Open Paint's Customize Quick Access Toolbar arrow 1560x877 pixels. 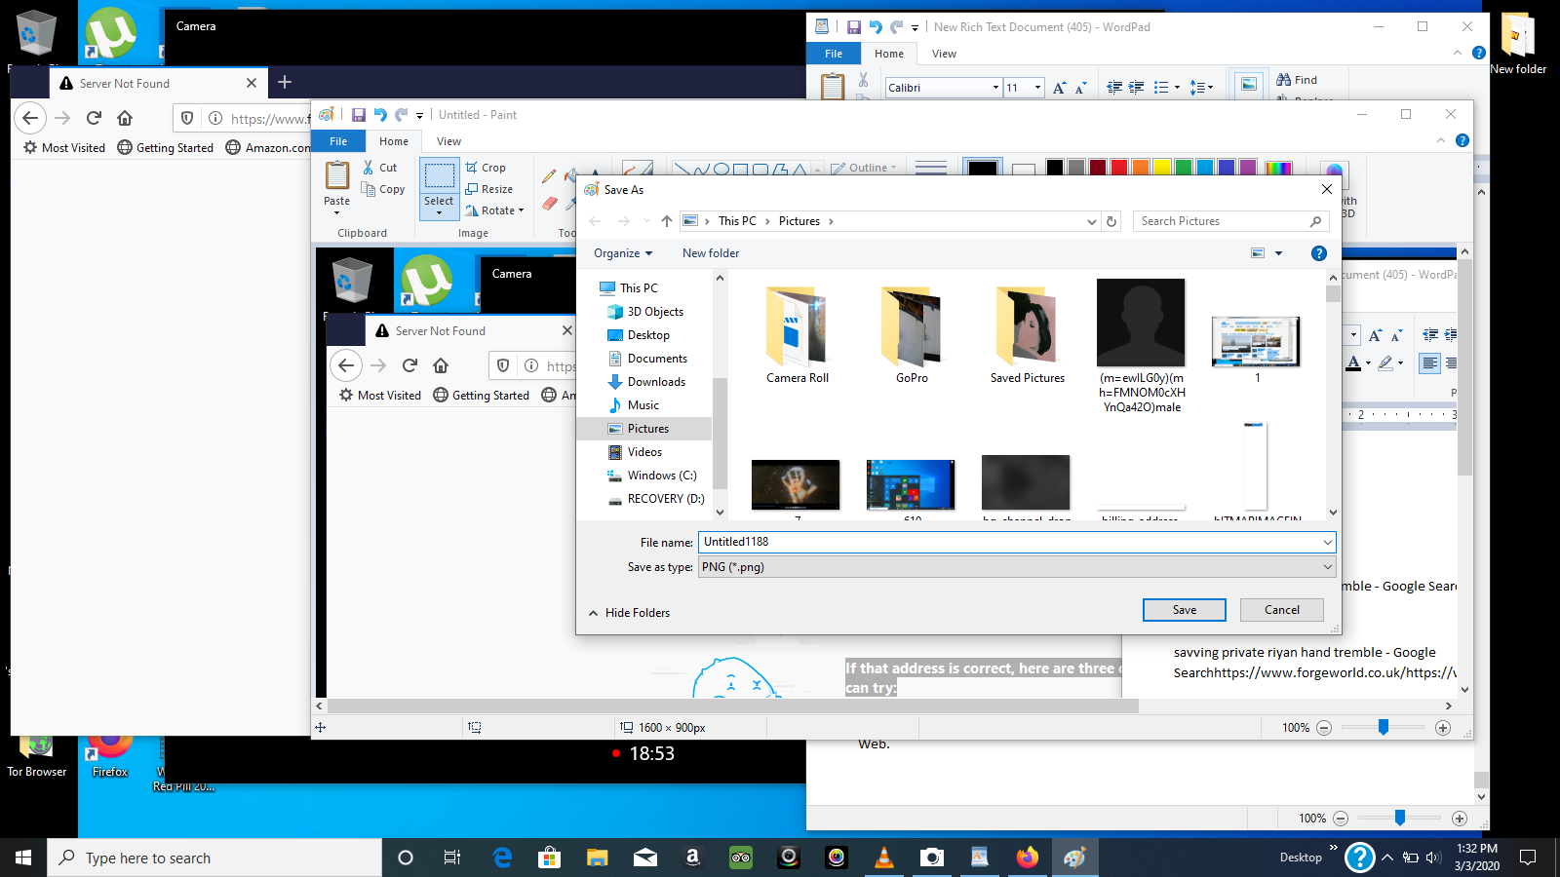coord(419,116)
